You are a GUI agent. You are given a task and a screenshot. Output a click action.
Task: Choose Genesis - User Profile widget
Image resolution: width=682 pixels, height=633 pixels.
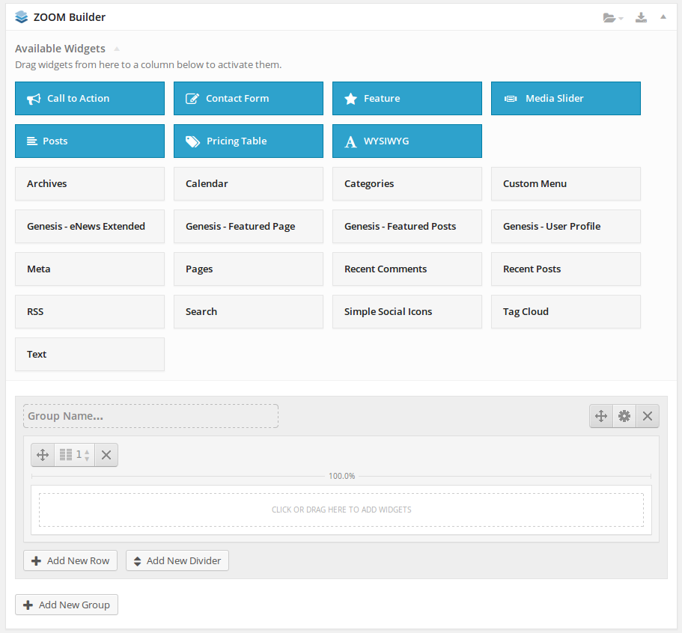point(566,226)
